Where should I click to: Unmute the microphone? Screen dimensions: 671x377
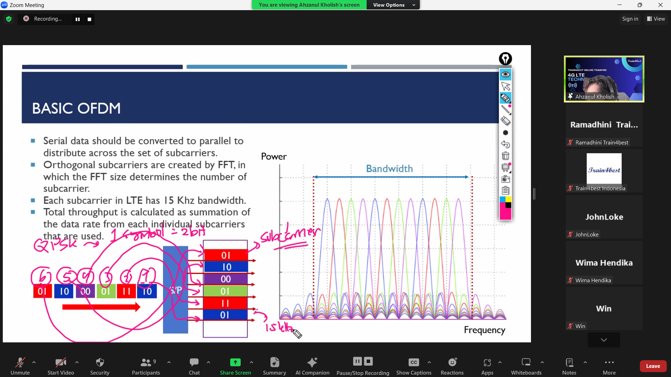(20, 365)
